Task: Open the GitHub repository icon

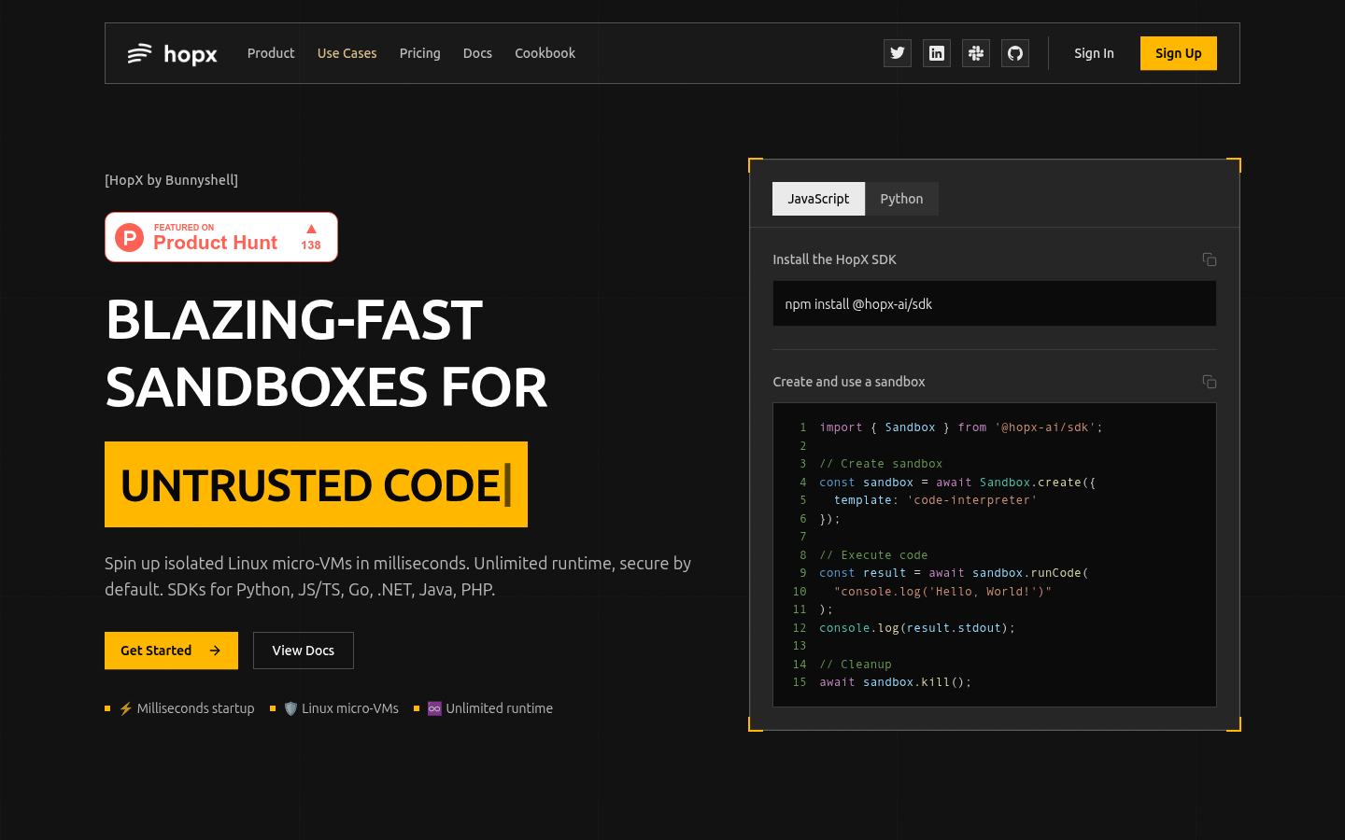Action: (1014, 53)
